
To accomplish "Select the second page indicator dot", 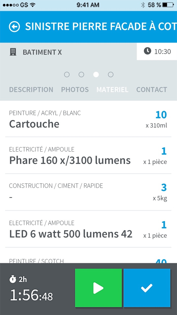I will point(81,75).
